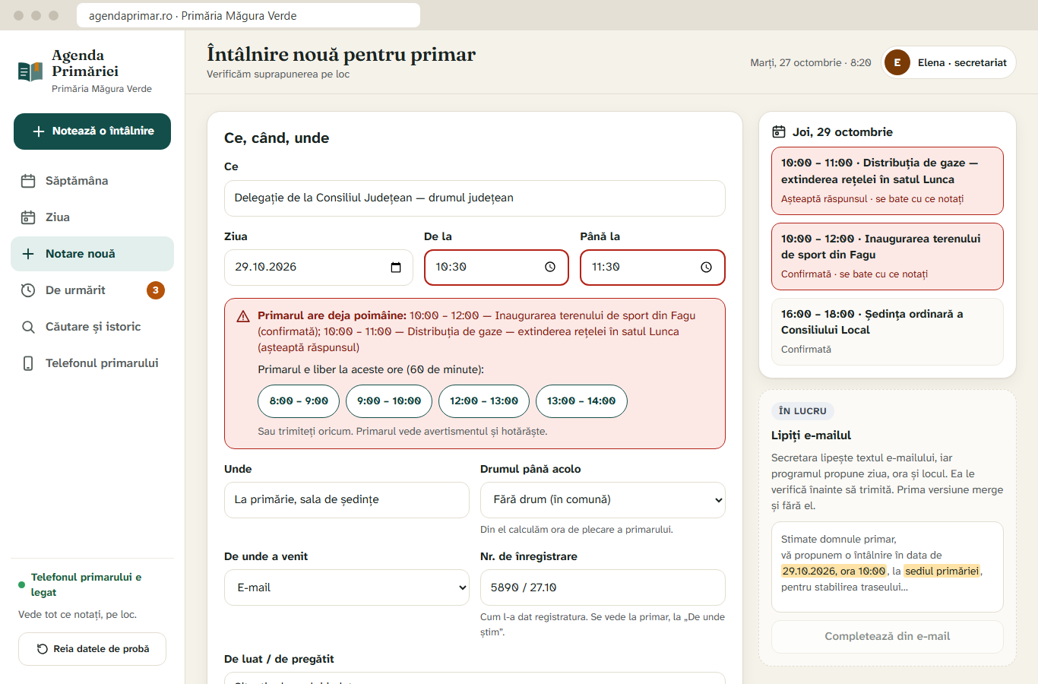Pick the free slot 8:00 – 9:00

[x=299, y=401]
